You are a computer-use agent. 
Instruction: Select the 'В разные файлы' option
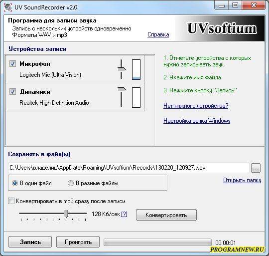click(x=71, y=183)
